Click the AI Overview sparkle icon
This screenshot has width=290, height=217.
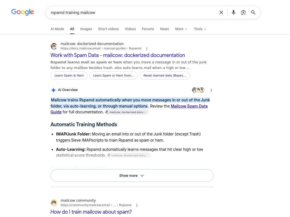click(x=53, y=90)
